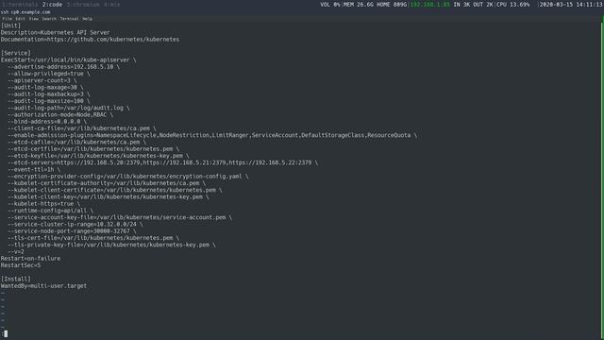Image resolution: width=604 pixels, height=340 pixels.
Task: Click the ssh cp0.example.com window title
Action: tap(25, 12)
